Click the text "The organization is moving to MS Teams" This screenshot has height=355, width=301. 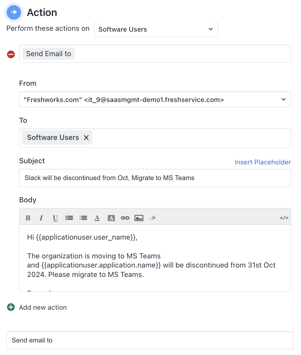tap(94, 256)
